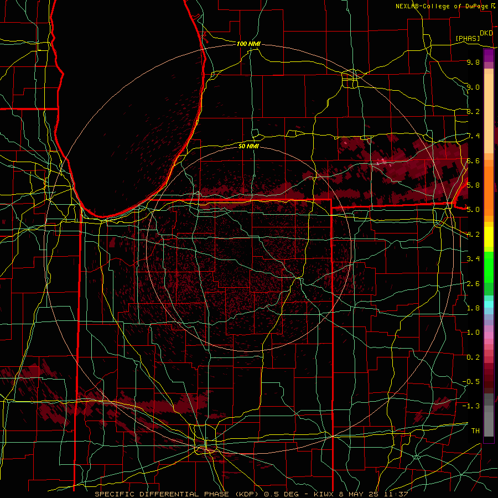Click the 3.4 color scale value
The width and height of the screenshot is (498, 498).
[473, 258]
